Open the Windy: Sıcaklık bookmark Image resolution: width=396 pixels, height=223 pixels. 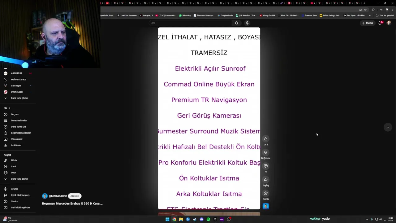pyautogui.click(x=267, y=15)
